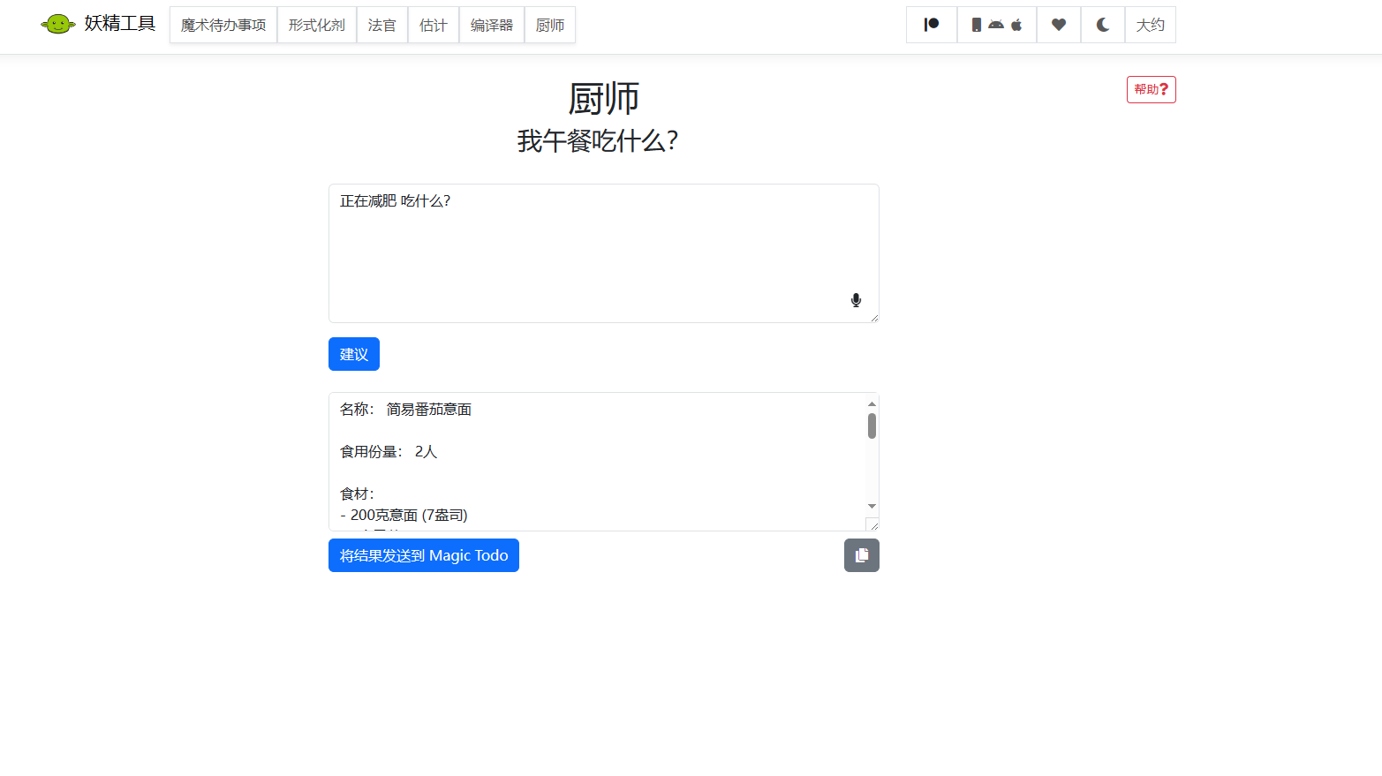Open the 大约 about page
1382x776 pixels.
pyautogui.click(x=1150, y=25)
